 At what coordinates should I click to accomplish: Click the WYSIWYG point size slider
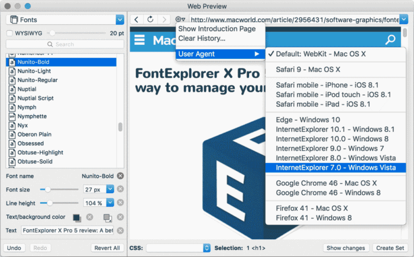tap(76, 33)
